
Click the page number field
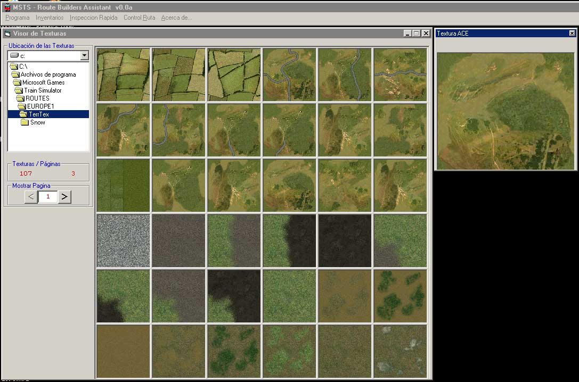pyautogui.click(x=47, y=197)
